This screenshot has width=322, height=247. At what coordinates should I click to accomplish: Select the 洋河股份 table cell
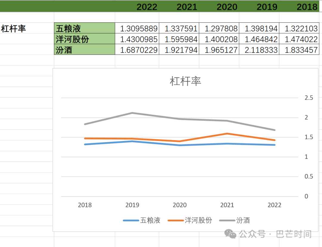(x=84, y=39)
